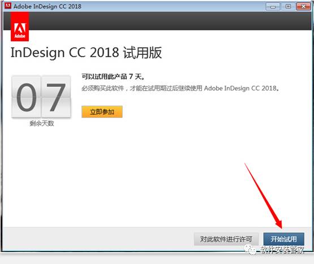Click the 剩余天数 label under the counter
This screenshot has height=264, width=314.
coord(42,123)
